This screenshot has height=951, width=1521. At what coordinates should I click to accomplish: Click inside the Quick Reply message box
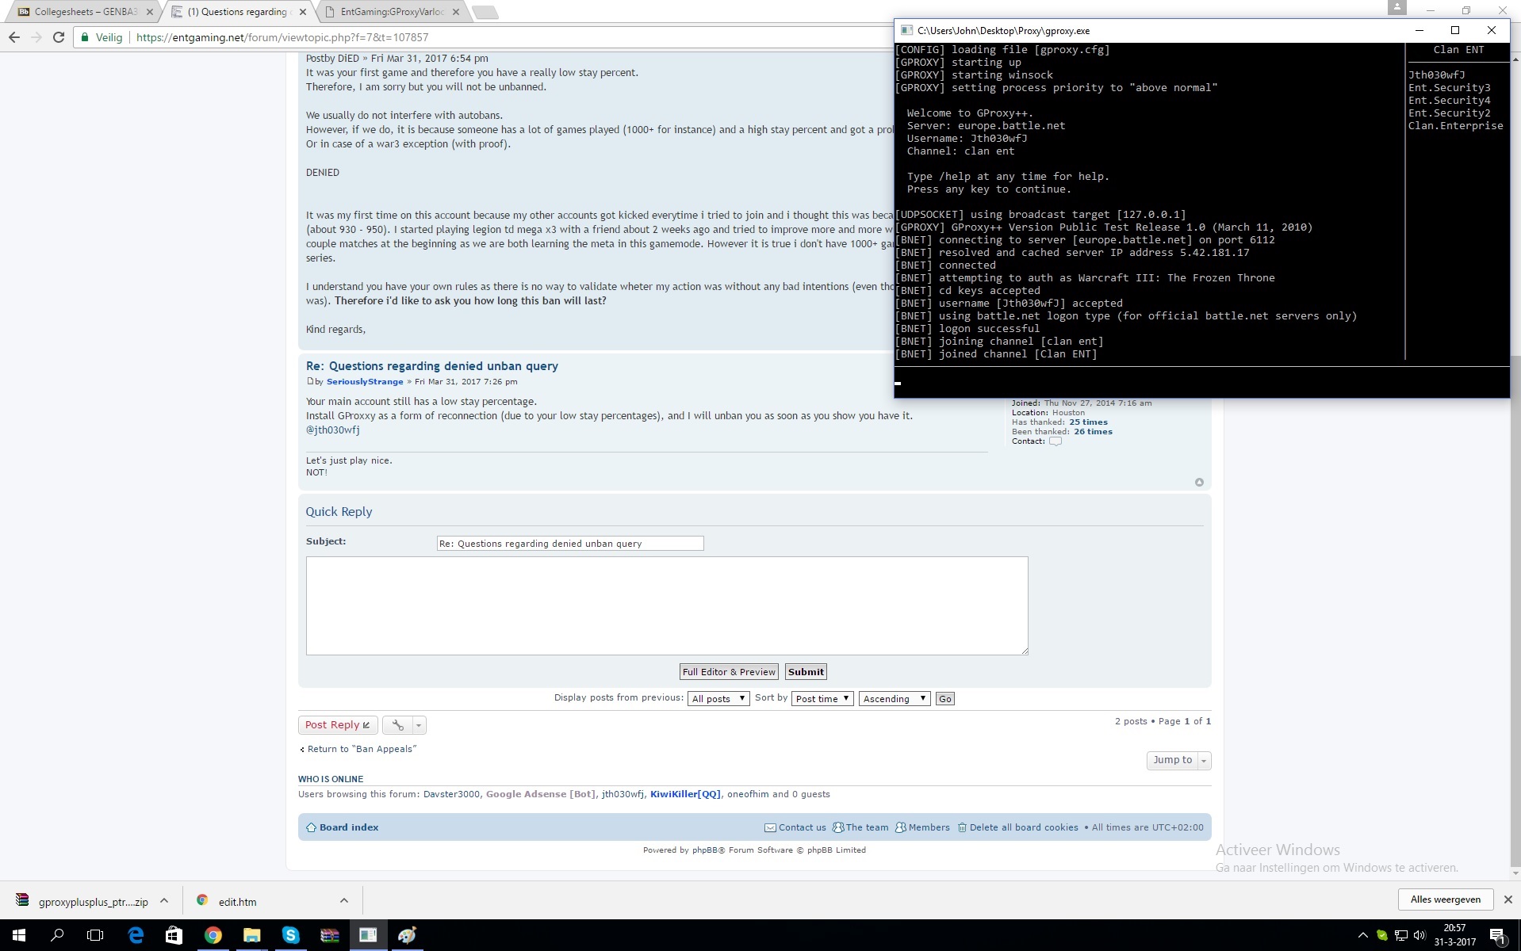[667, 605]
